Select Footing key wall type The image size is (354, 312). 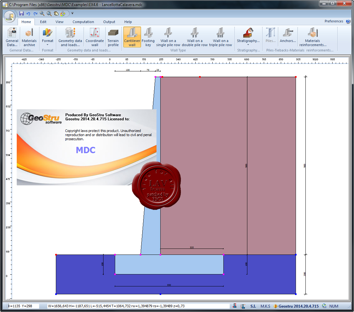coord(148,37)
